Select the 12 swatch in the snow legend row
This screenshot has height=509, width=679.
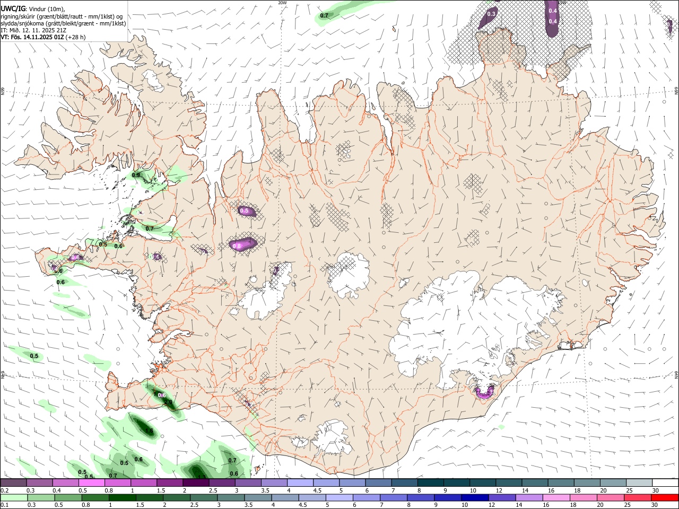[509, 483]
